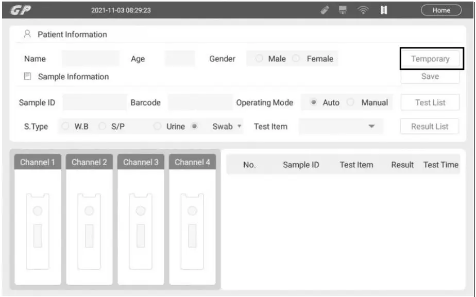
Task: Click the Result column header
Action: (402, 165)
